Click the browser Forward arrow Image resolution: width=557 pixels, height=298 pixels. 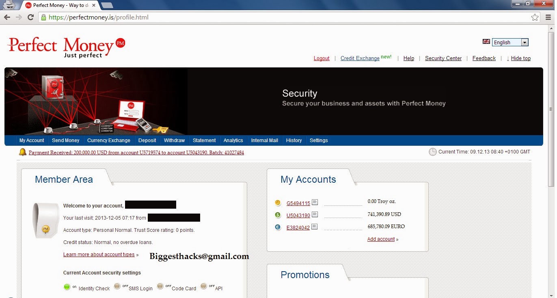(19, 17)
